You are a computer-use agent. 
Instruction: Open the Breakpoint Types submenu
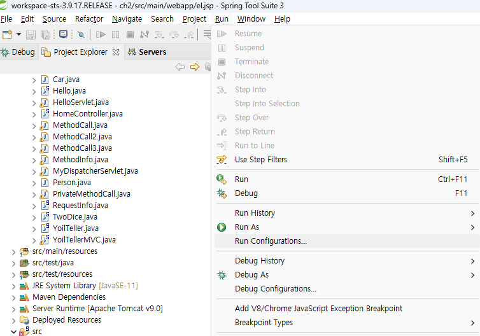click(x=347, y=323)
